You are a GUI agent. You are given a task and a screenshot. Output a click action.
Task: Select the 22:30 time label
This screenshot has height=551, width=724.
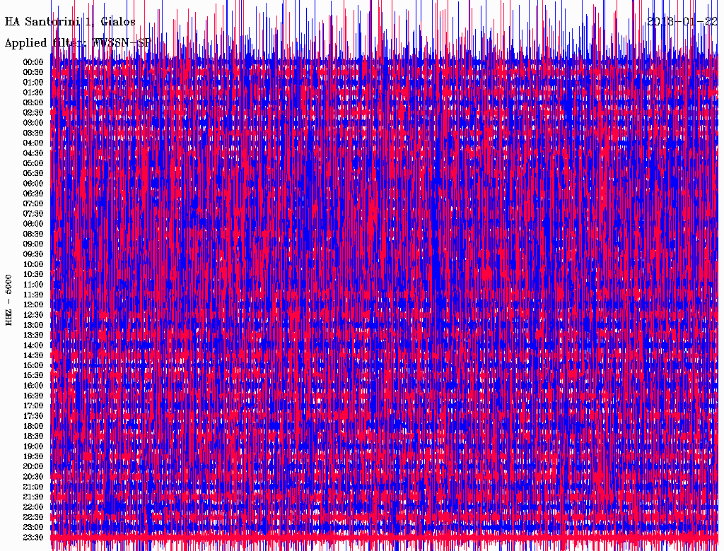point(33,517)
